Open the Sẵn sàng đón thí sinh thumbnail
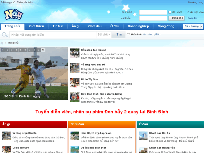This screenshot has height=153, width=204. point(75,53)
